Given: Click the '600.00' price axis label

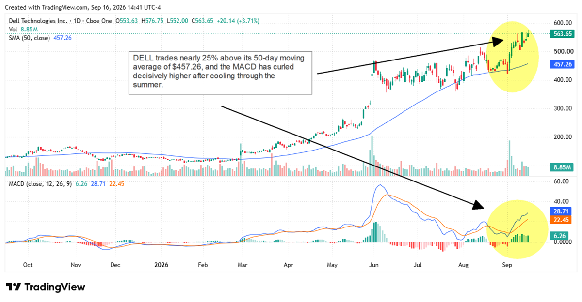Looking at the screenshot, I should pos(564,23).
